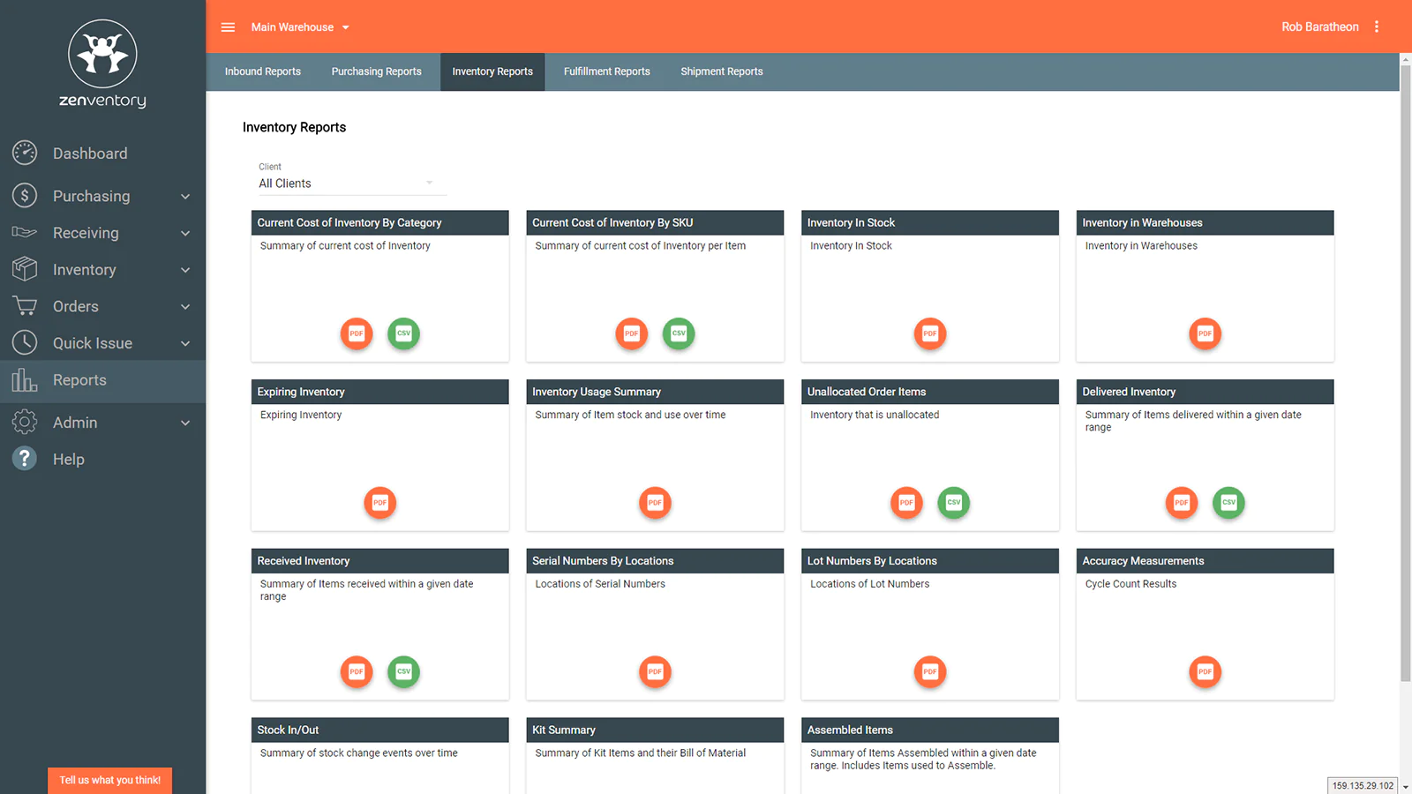Image resolution: width=1412 pixels, height=794 pixels.
Task: Download PDF for Accuracy Measurements report
Action: coord(1205,671)
